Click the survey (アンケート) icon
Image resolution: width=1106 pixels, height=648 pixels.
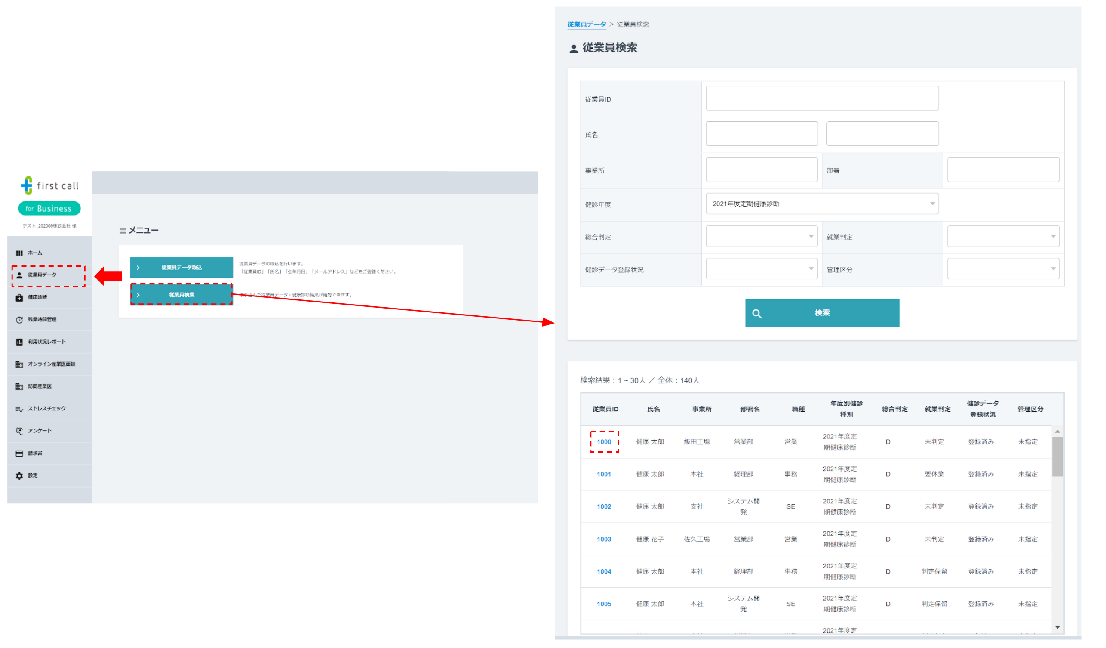tap(19, 432)
